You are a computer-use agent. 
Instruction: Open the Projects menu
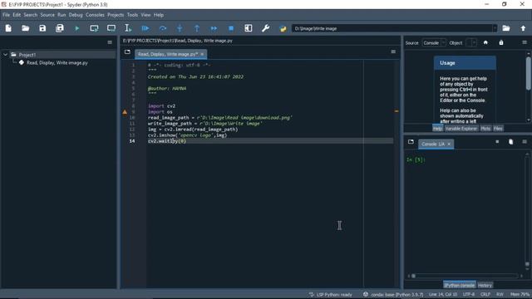tap(116, 15)
